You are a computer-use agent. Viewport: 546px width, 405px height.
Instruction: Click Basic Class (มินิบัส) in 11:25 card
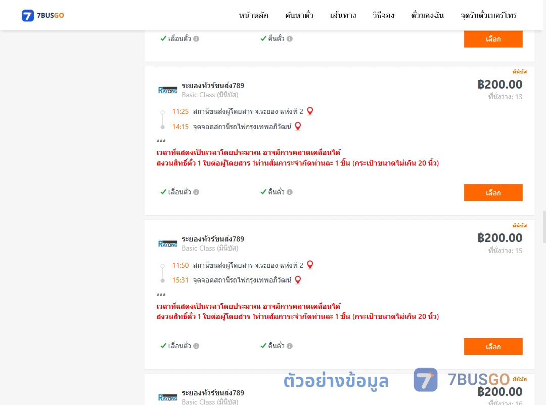pos(210,95)
